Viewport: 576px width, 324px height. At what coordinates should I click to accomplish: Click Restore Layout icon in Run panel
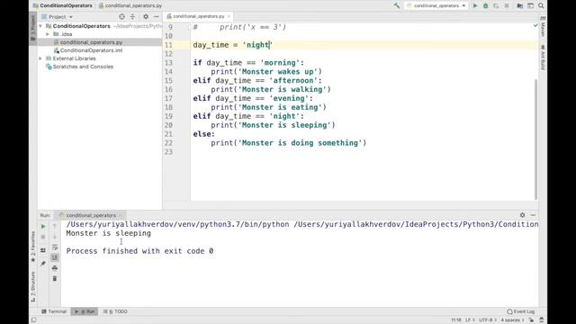[43, 250]
